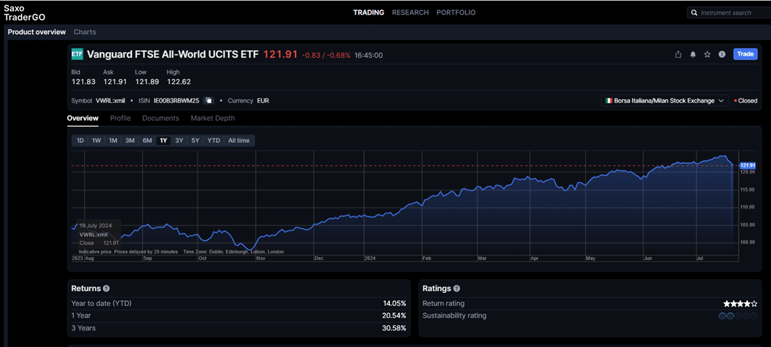Switch to the Documents tab
This screenshot has height=347, width=771.
pos(161,118)
